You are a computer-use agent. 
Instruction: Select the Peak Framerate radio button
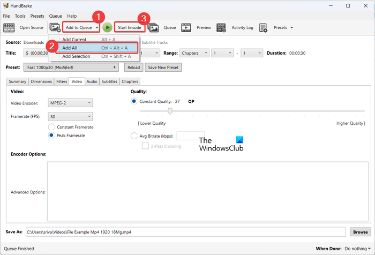(51, 135)
